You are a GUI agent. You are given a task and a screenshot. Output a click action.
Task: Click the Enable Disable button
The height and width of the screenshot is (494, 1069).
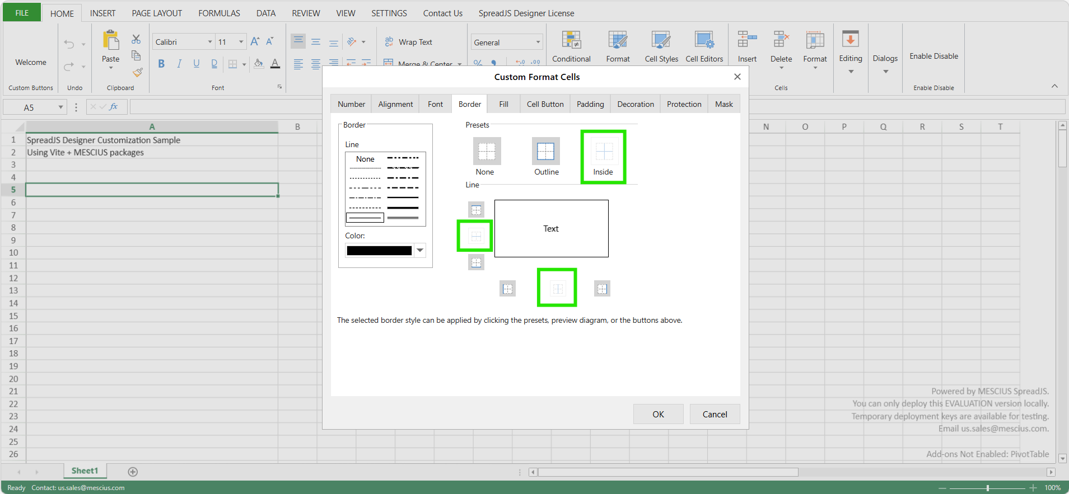tap(933, 56)
